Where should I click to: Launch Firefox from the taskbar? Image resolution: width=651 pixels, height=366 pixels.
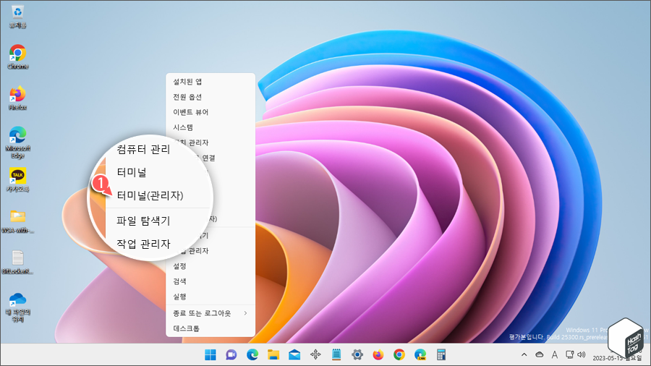click(378, 355)
